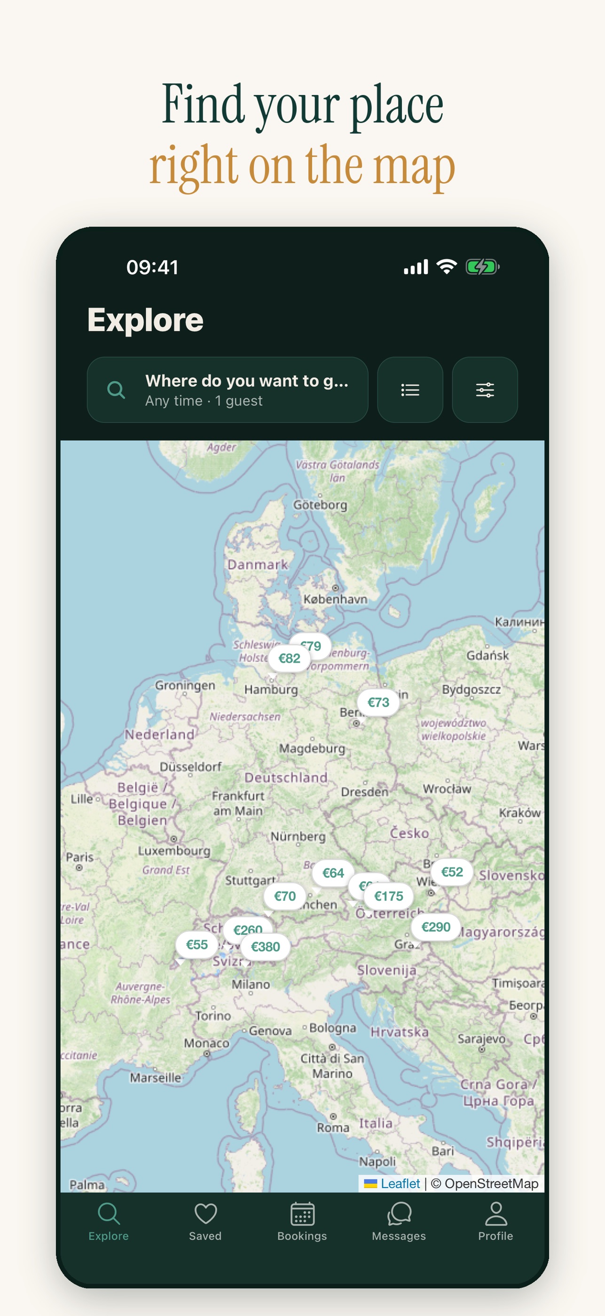Viewport: 605px width, 1316px height.
Task: Tap the search magnifier icon
Action: [x=116, y=390]
